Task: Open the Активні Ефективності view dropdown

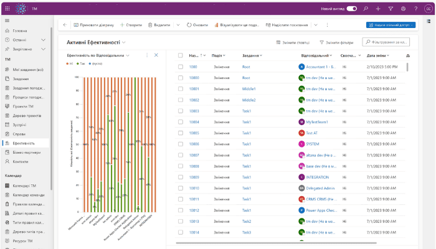Action: point(125,42)
